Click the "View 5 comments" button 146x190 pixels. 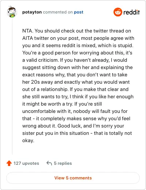73,178
